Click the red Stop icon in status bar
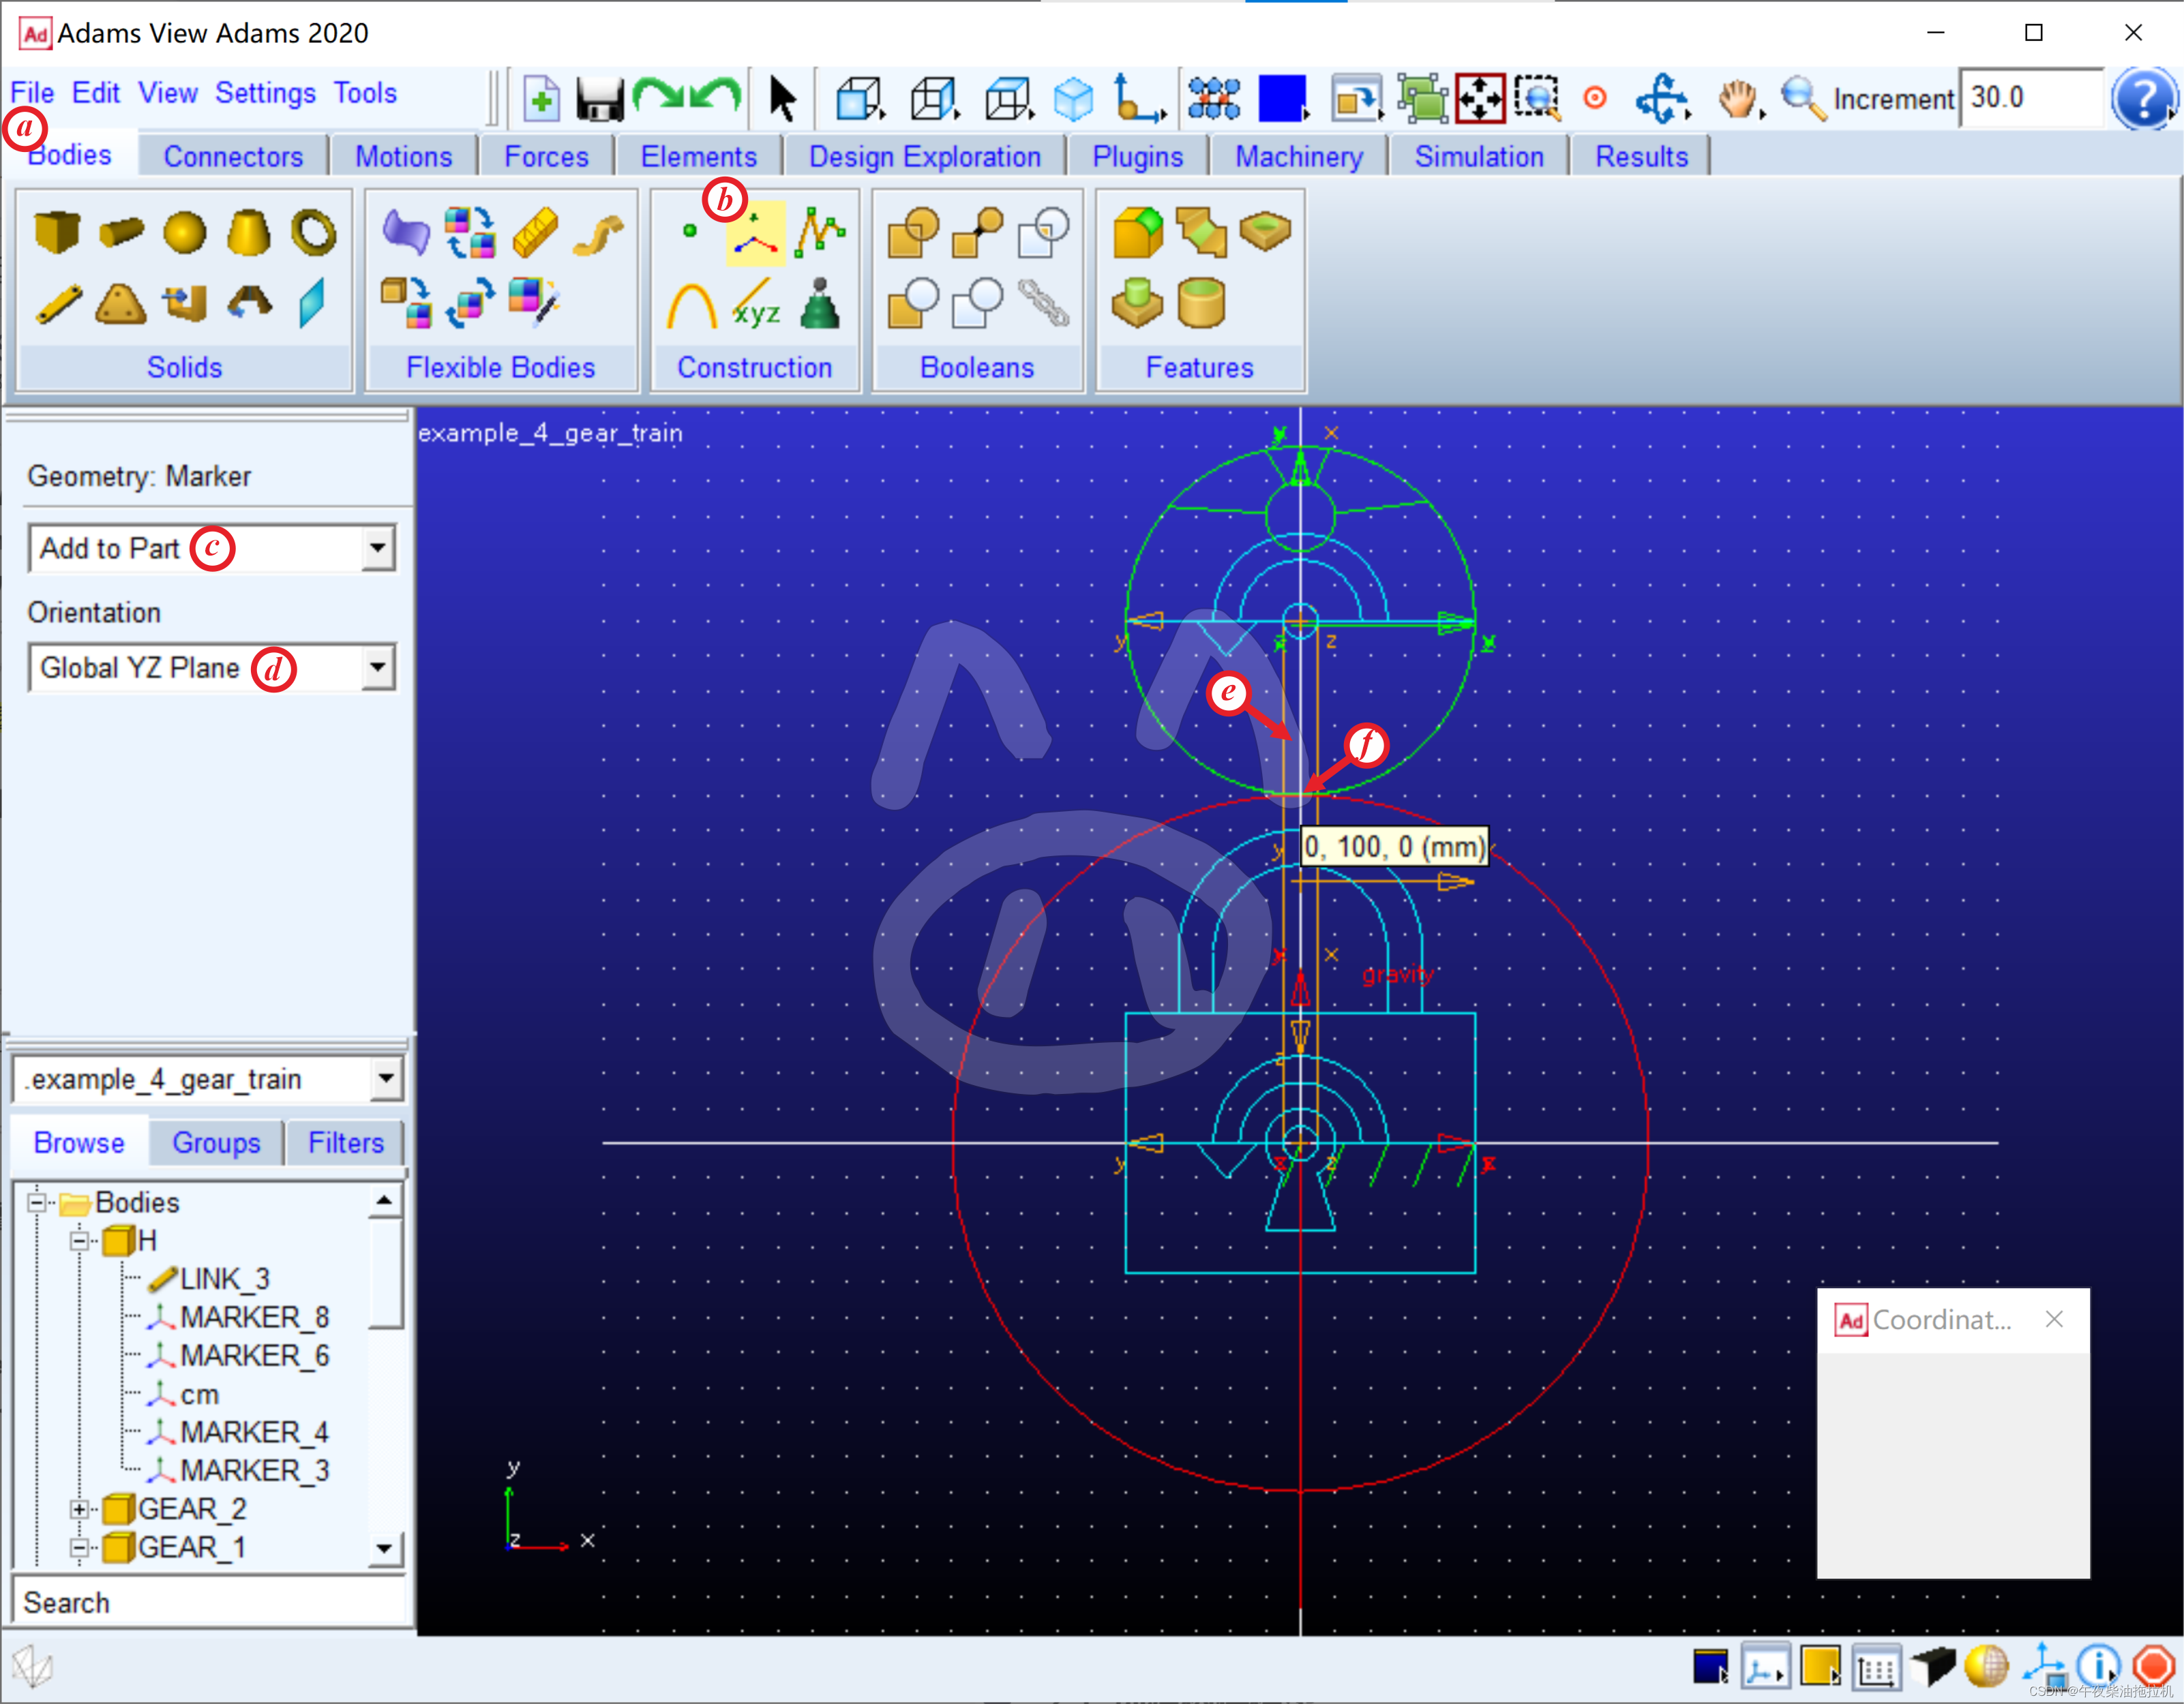The image size is (2184, 1704). (2153, 1666)
